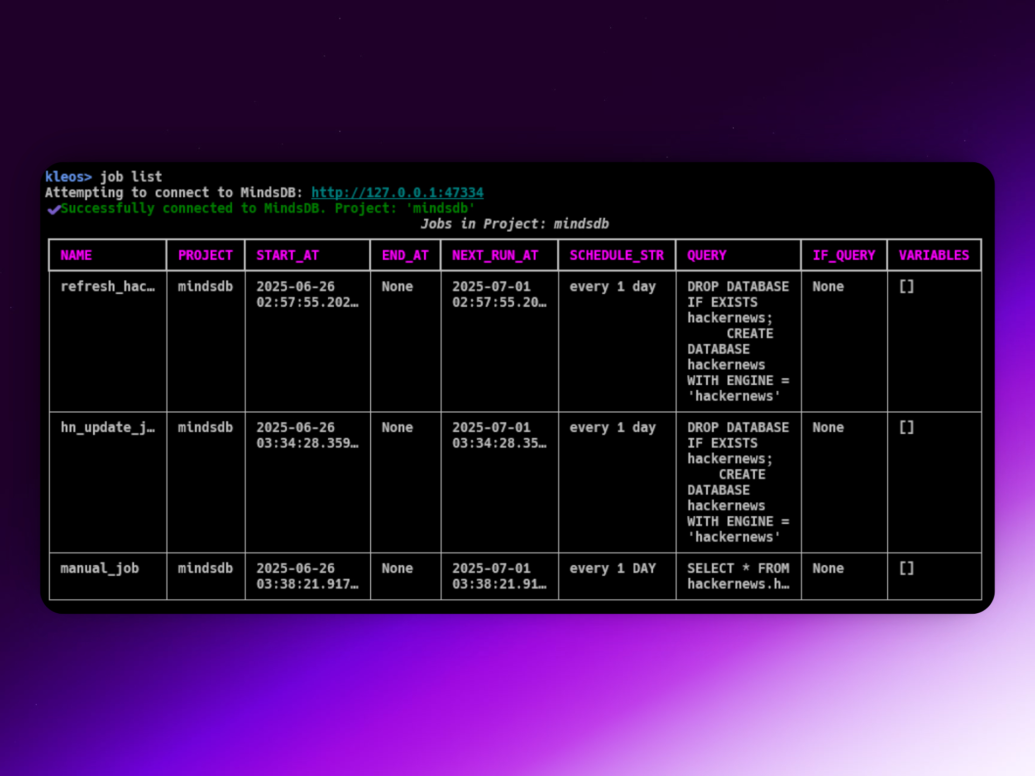Click the kleos> prompt text
Viewport: 1035px width, 776px height.
[68, 177]
